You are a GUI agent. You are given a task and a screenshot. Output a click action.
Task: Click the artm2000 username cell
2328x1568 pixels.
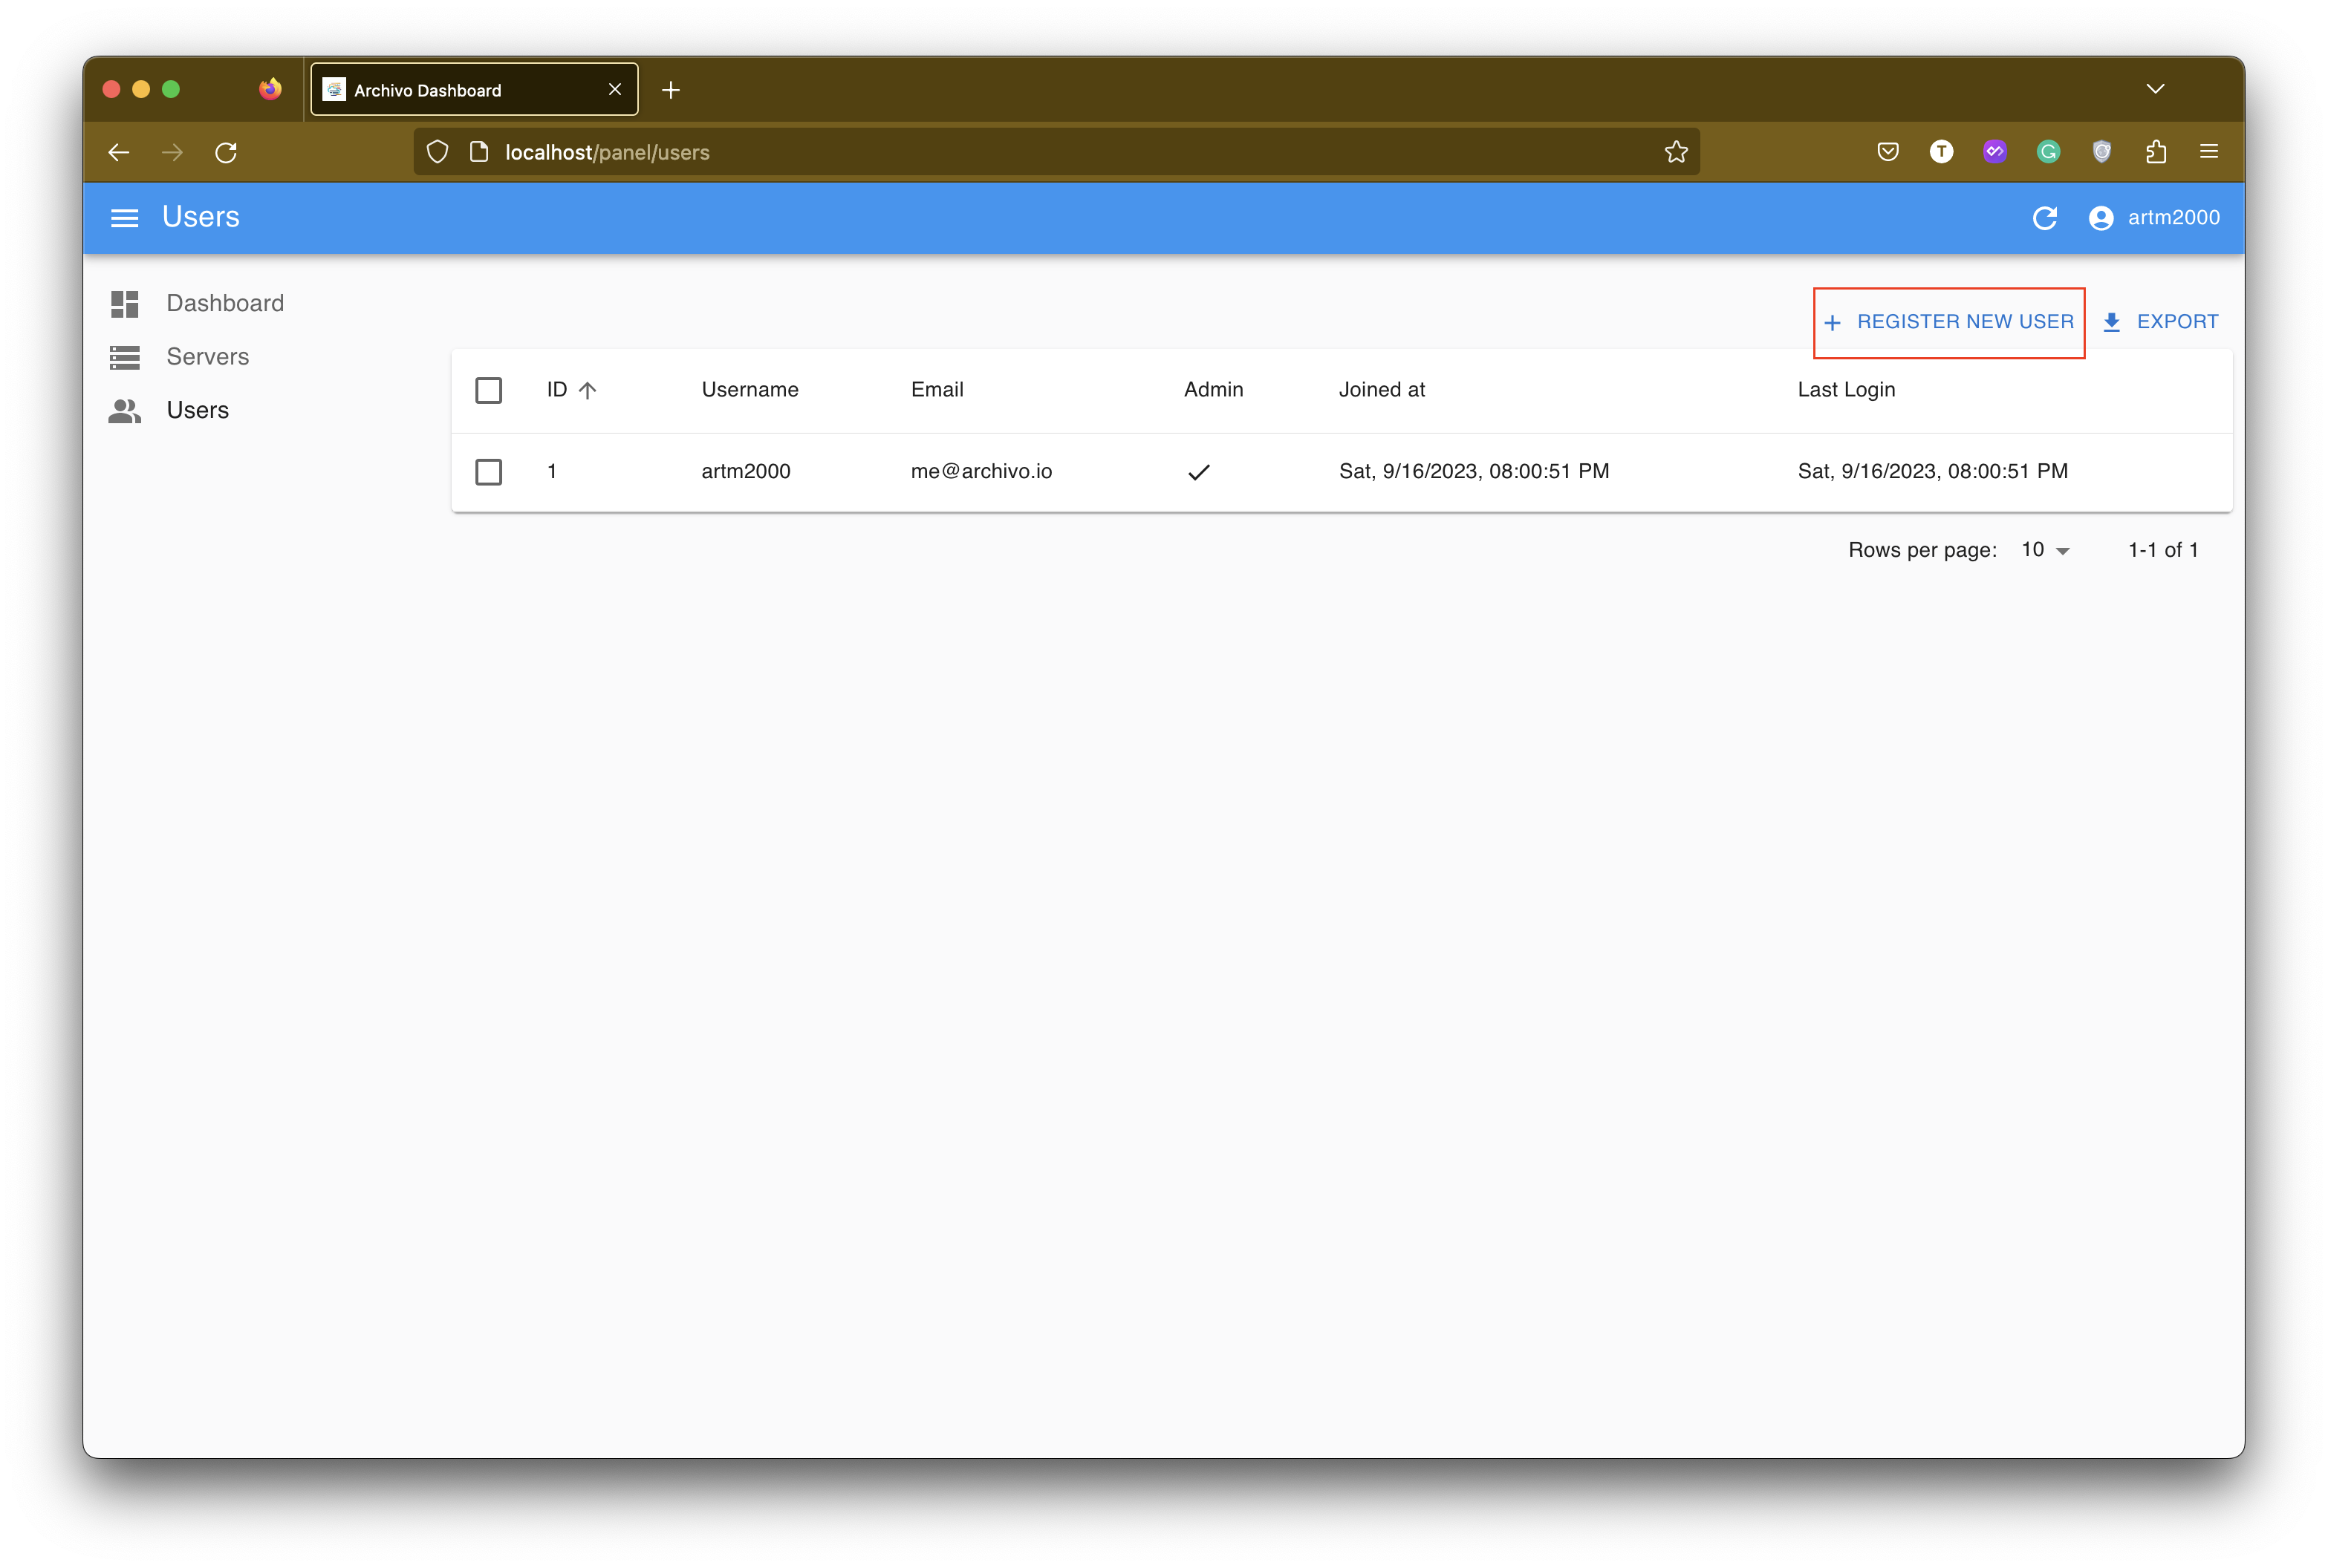(745, 471)
